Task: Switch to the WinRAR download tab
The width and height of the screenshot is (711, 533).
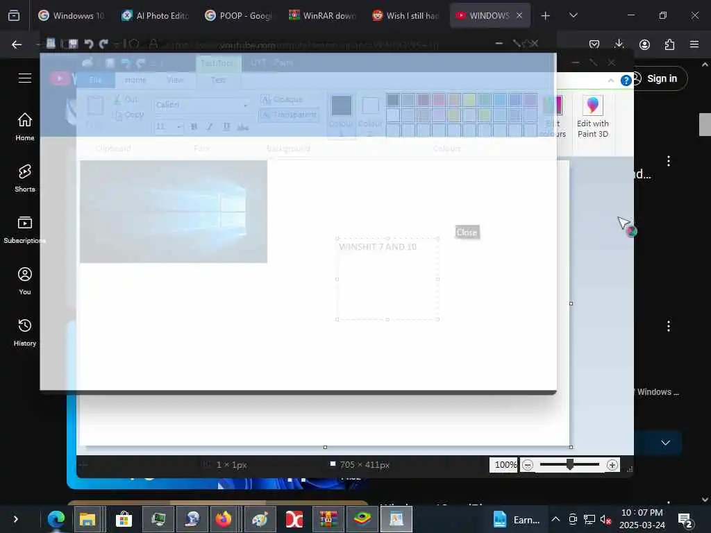Action: (322, 15)
